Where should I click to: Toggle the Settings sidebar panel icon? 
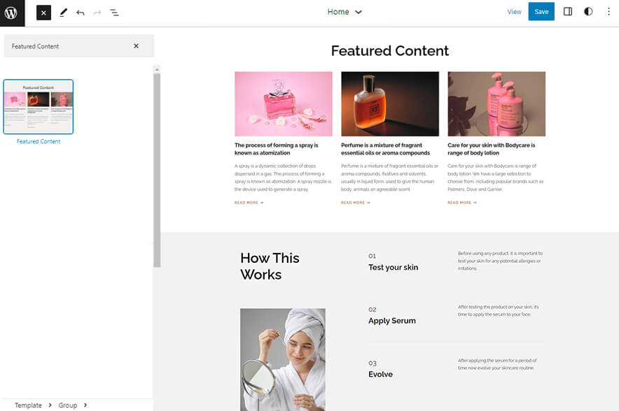click(568, 11)
